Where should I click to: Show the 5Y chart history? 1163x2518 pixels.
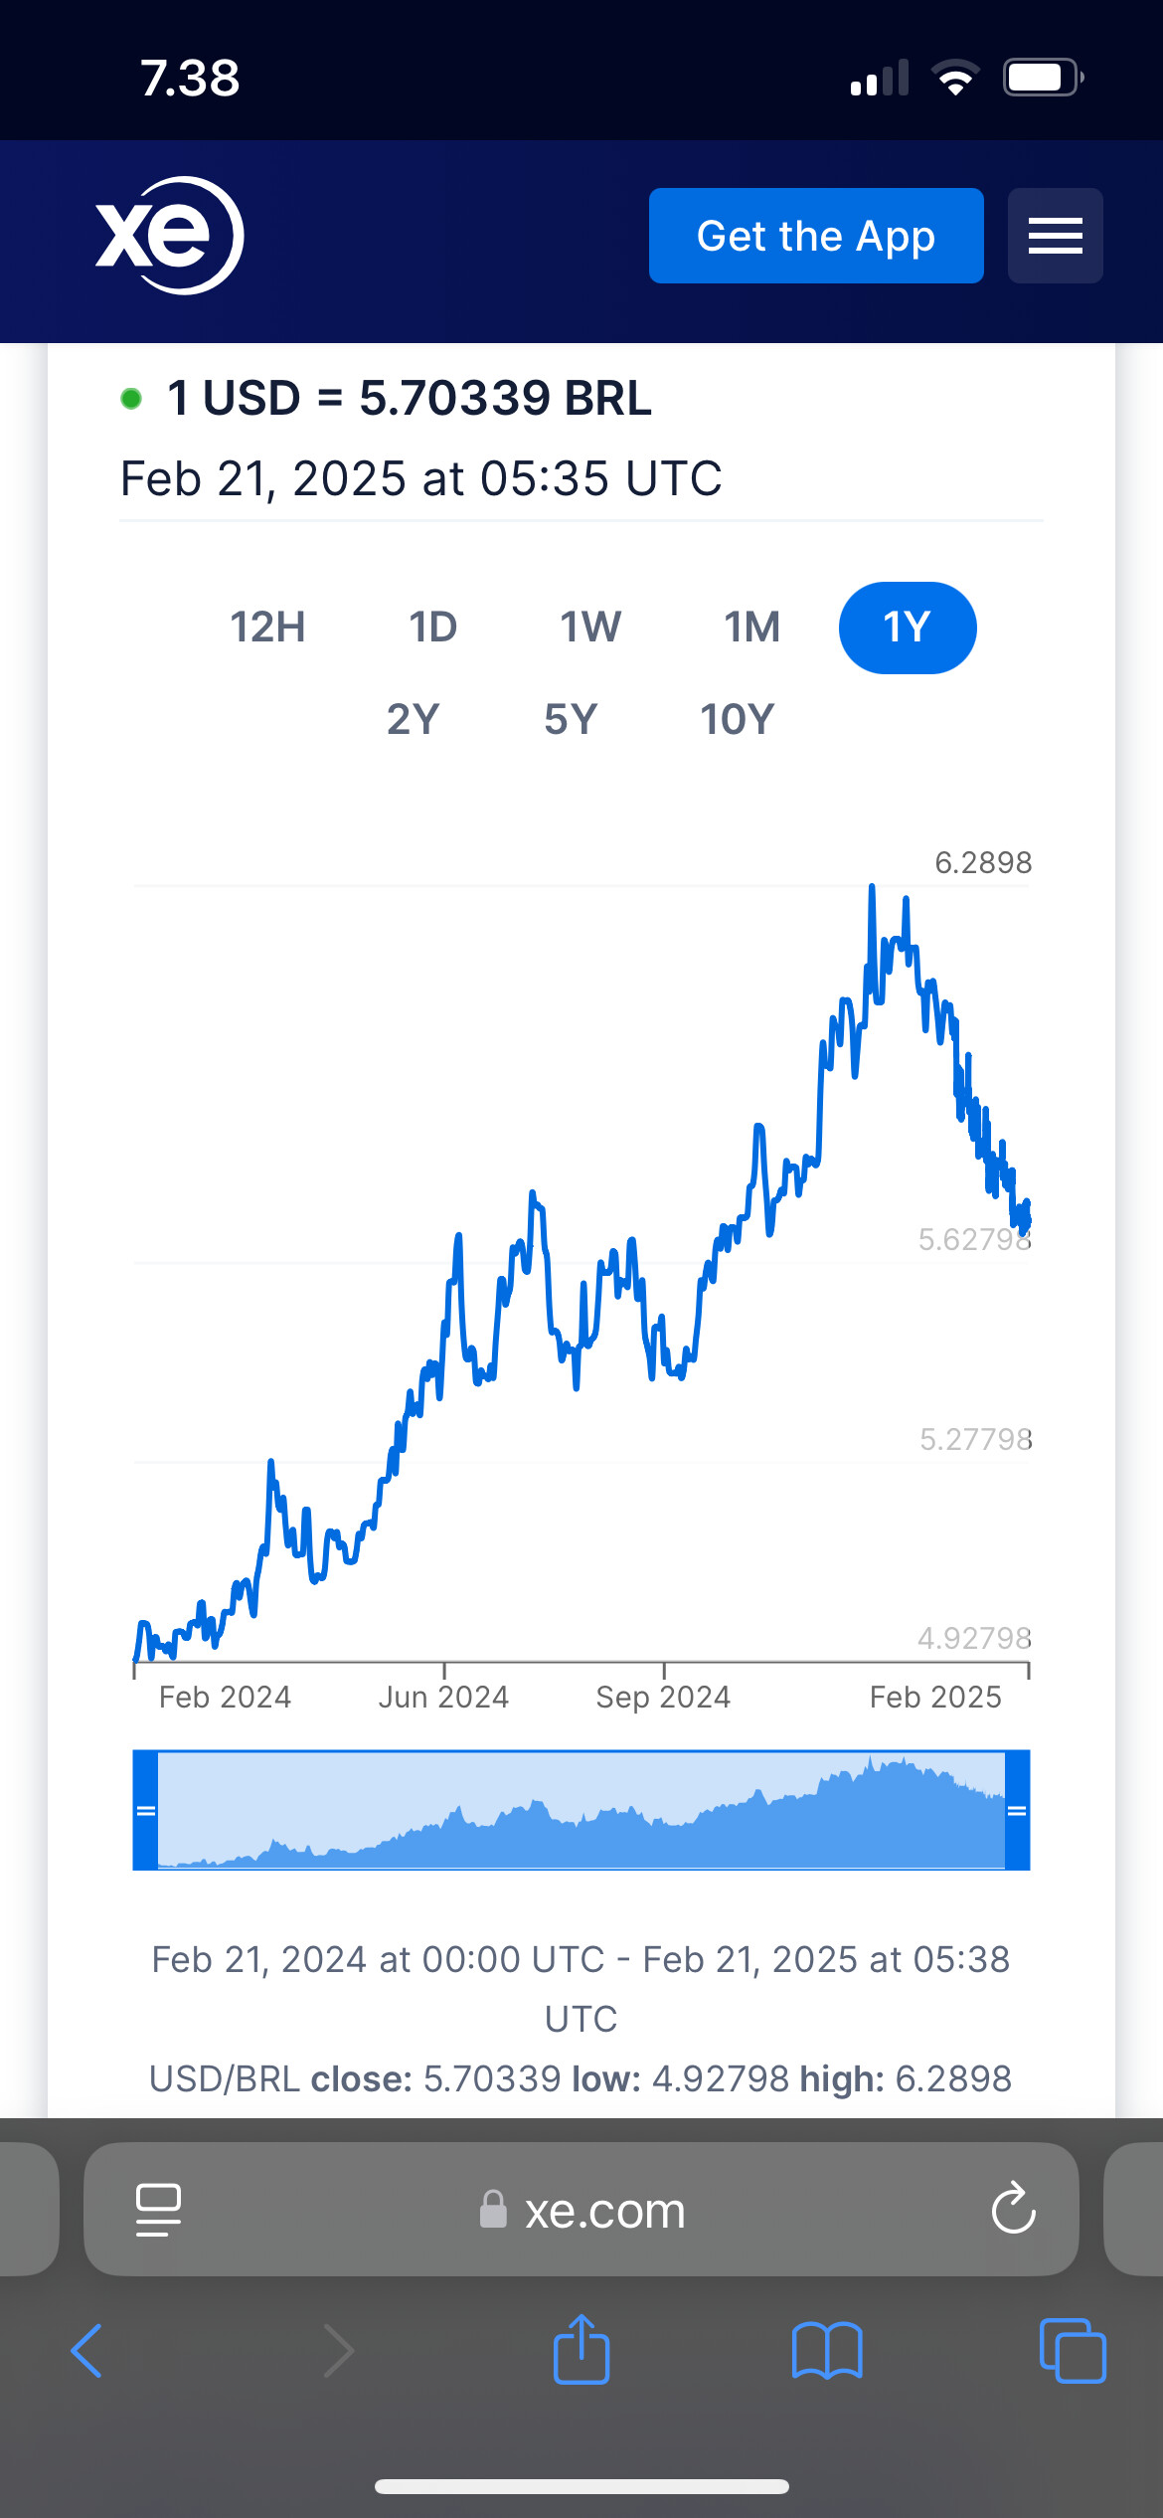click(571, 719)
